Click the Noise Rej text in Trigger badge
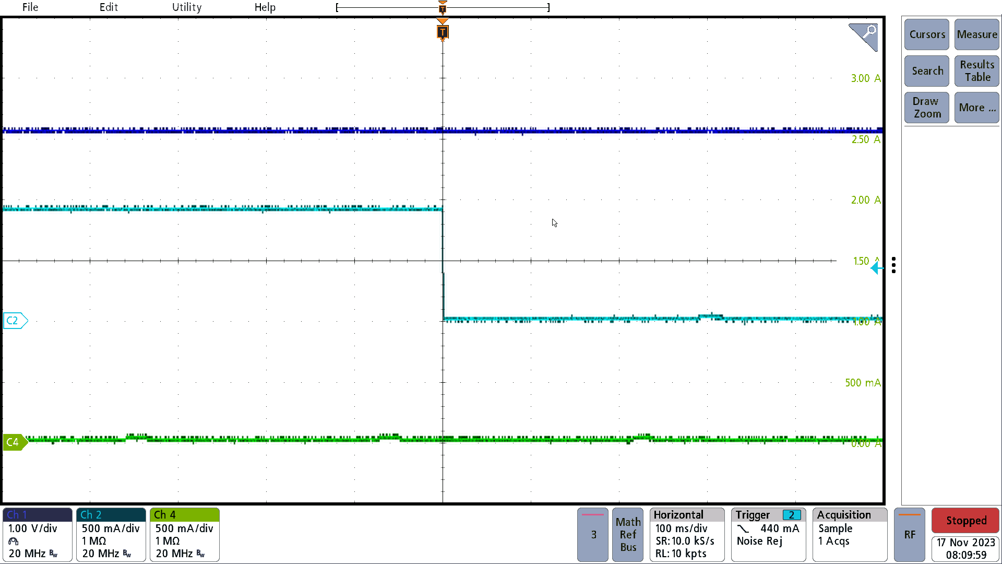The width and height of the screenshot is (1002, 564). tap(759, 542)
